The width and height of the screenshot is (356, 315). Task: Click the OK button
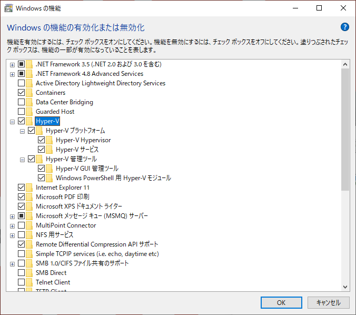[281, 302]
